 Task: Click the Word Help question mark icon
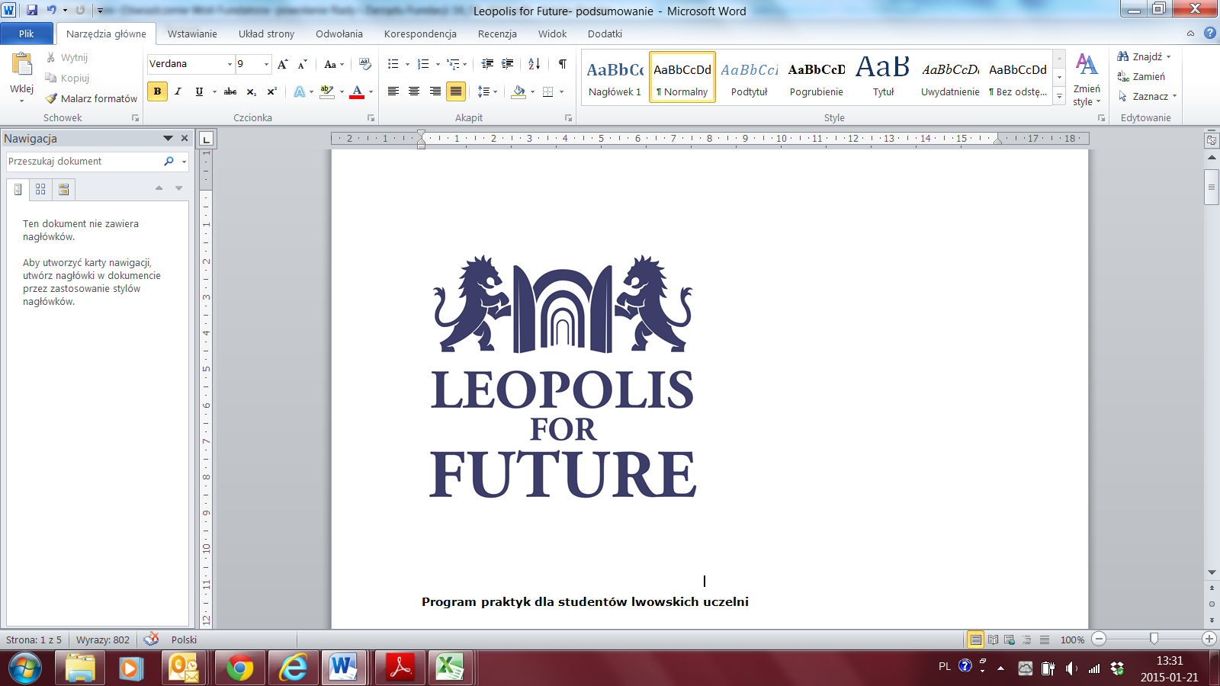1210,34
